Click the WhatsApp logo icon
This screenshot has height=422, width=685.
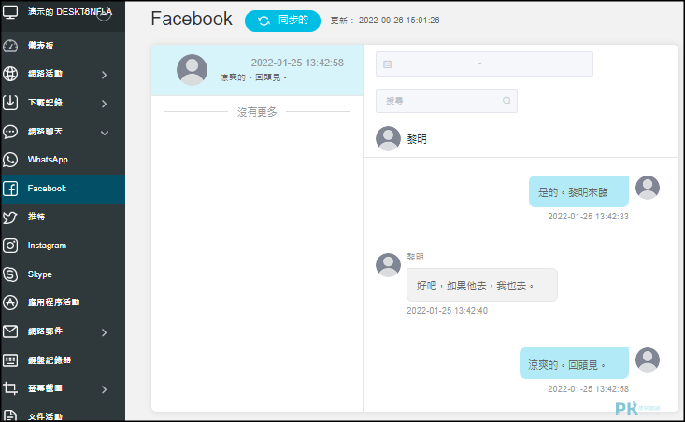coord(10,160)
